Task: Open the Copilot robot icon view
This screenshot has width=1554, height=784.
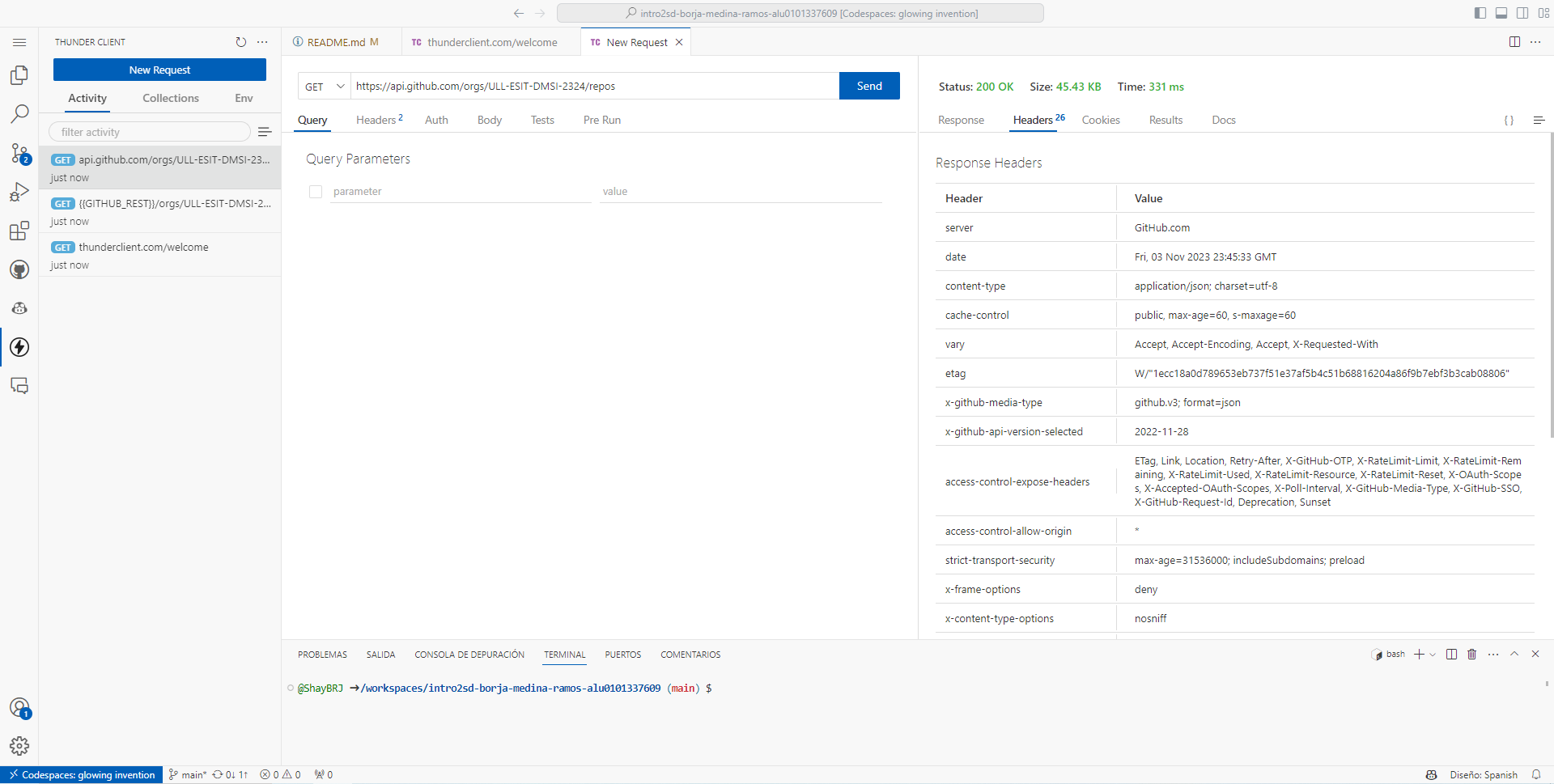Action: point(19,308)
